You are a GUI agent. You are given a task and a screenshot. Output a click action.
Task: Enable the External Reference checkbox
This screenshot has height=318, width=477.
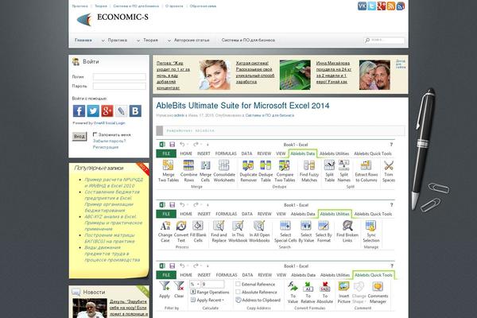(238, 284)
